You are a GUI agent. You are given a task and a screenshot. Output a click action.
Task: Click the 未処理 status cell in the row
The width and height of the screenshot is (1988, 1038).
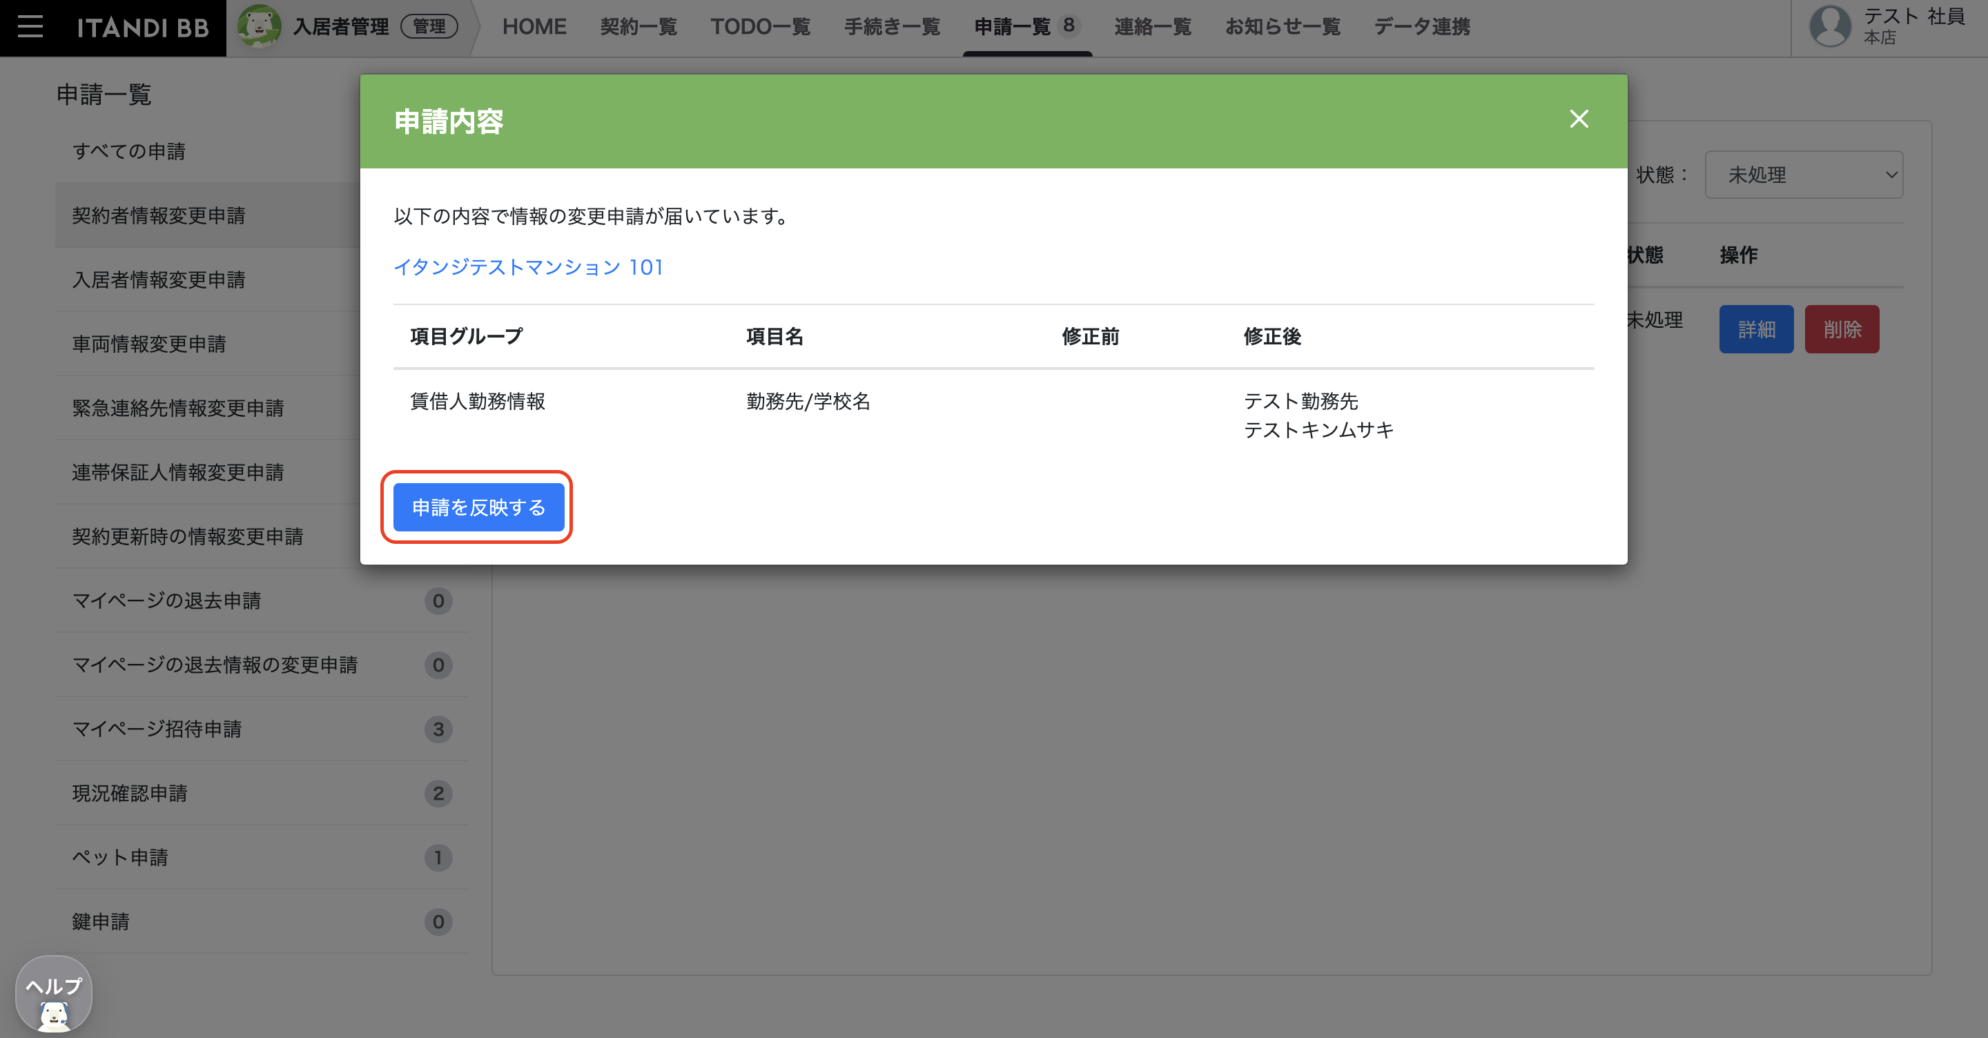click(x=1655, y=320)
